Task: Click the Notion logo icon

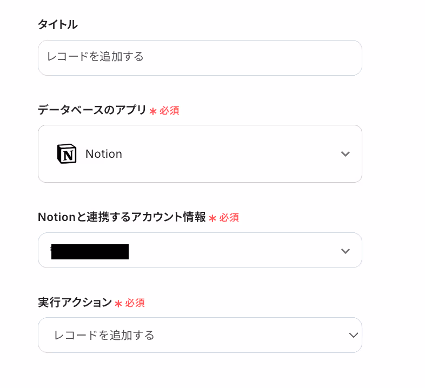Action: click(67, 153)
